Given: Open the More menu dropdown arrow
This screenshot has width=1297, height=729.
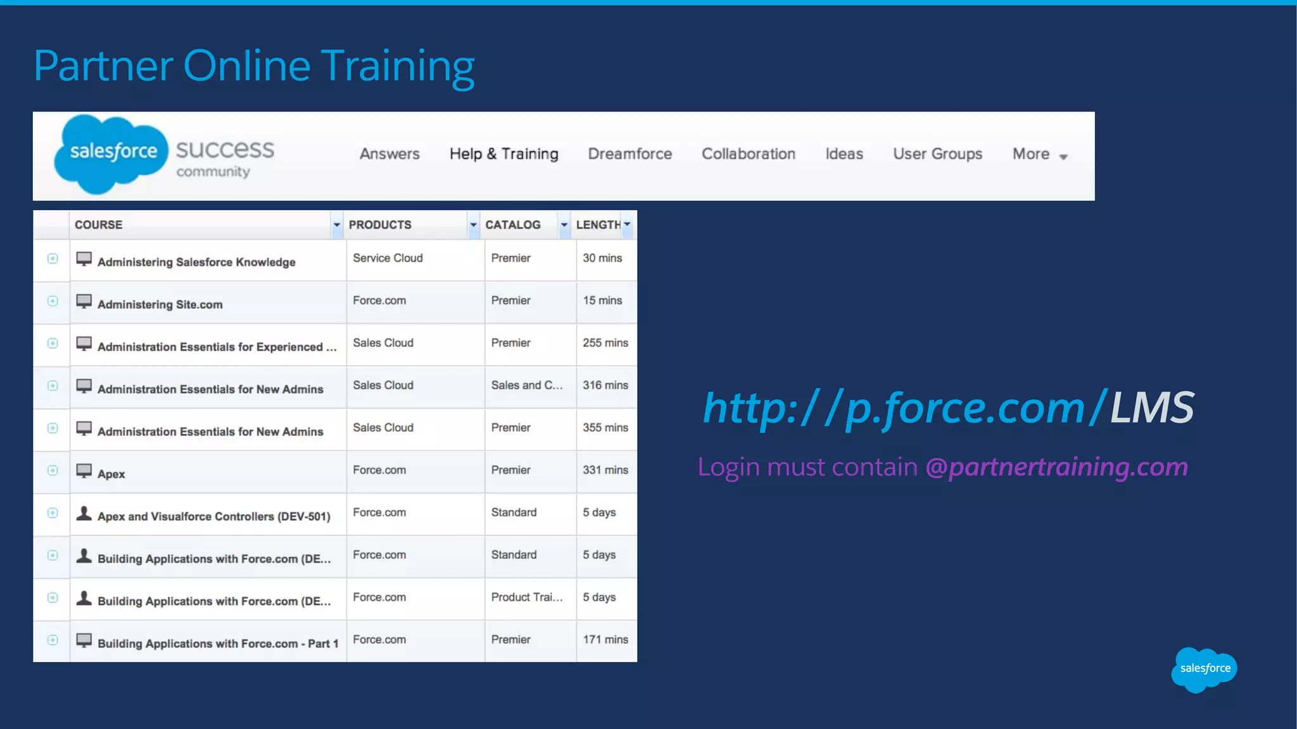Looking at the screenshot, I should 1063,157.
